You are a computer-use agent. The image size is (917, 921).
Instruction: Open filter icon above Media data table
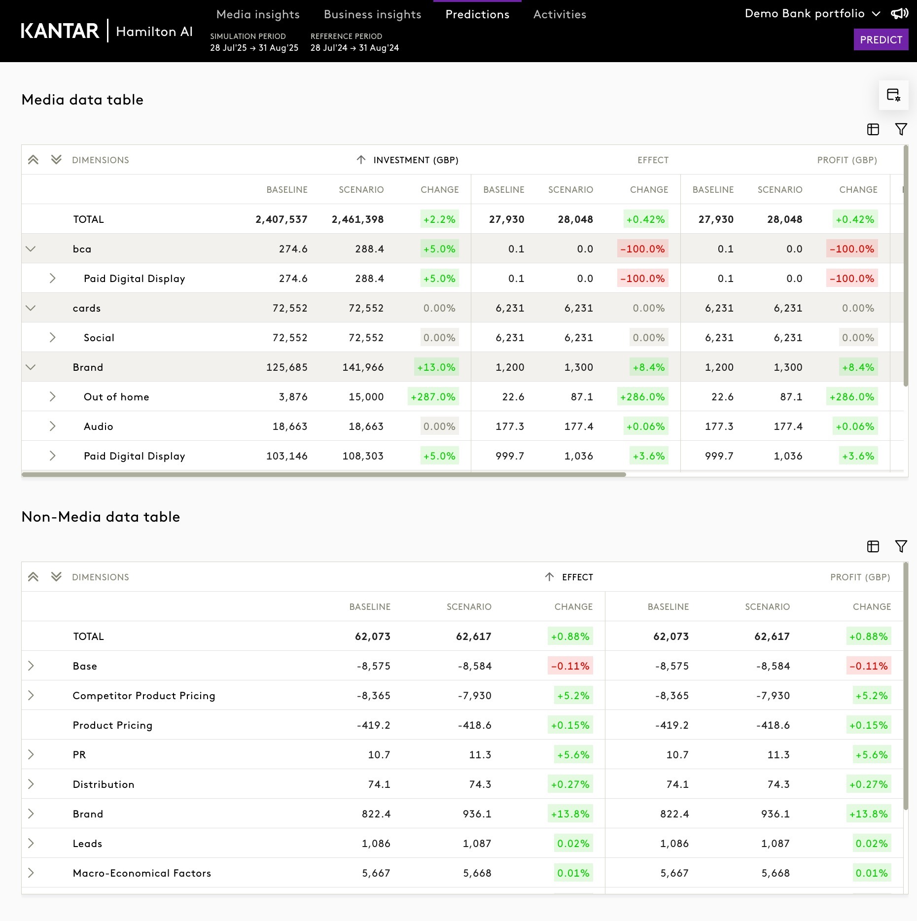[x=901, y=129]
